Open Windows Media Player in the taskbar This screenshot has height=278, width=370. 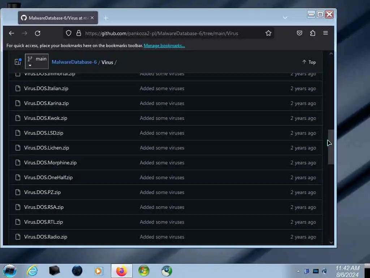(99, 271)
